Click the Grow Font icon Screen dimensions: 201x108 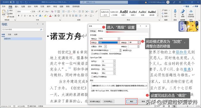click(40, 11)
